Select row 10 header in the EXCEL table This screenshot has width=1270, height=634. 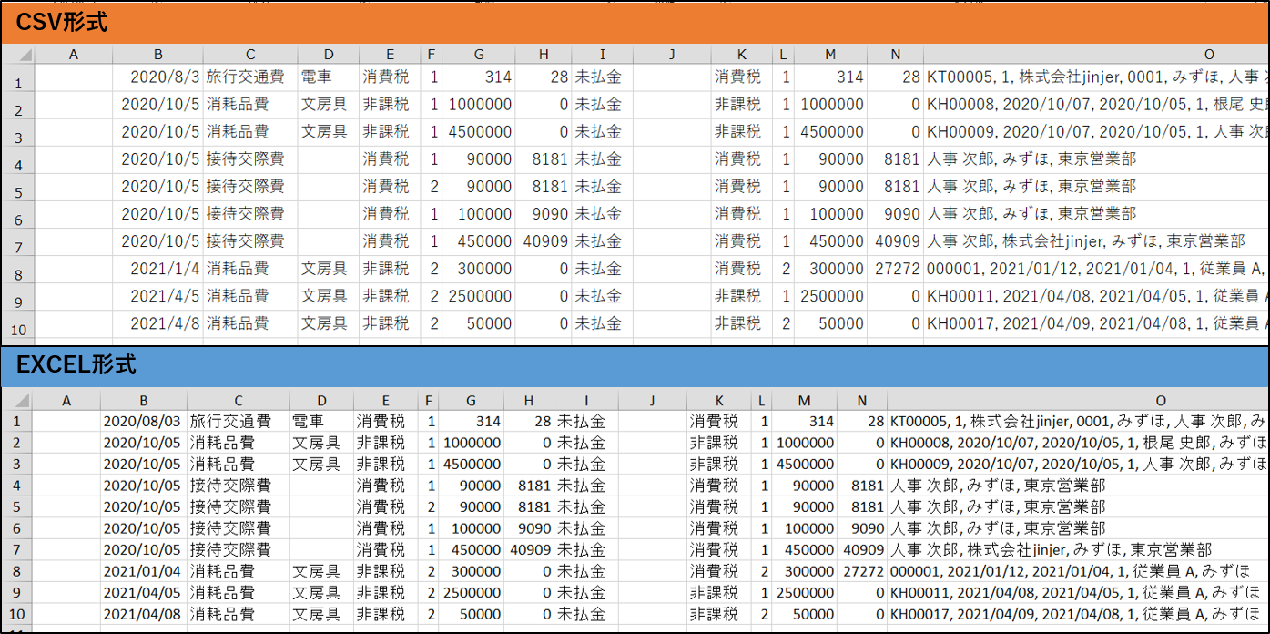click(x=15, y=615)
